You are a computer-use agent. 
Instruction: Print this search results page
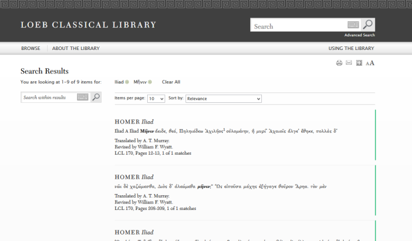(339, 63)
